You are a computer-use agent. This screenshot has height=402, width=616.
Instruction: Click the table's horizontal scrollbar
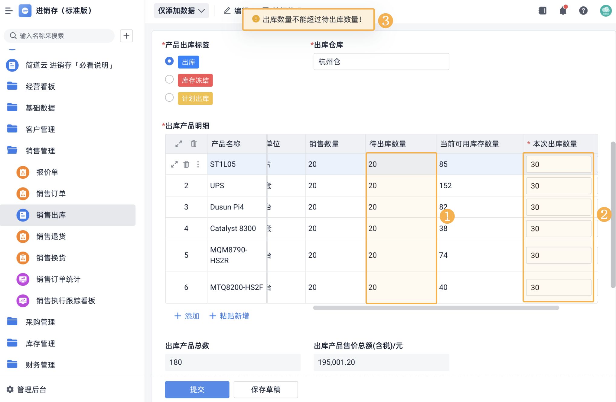pos(436,308)
